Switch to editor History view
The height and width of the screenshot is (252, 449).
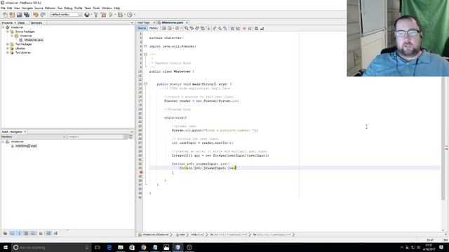tap(154, 28)
